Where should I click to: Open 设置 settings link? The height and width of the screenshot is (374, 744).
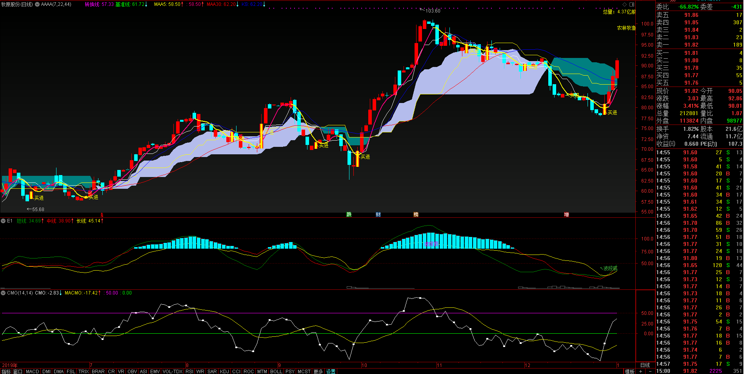click(331, 371)
